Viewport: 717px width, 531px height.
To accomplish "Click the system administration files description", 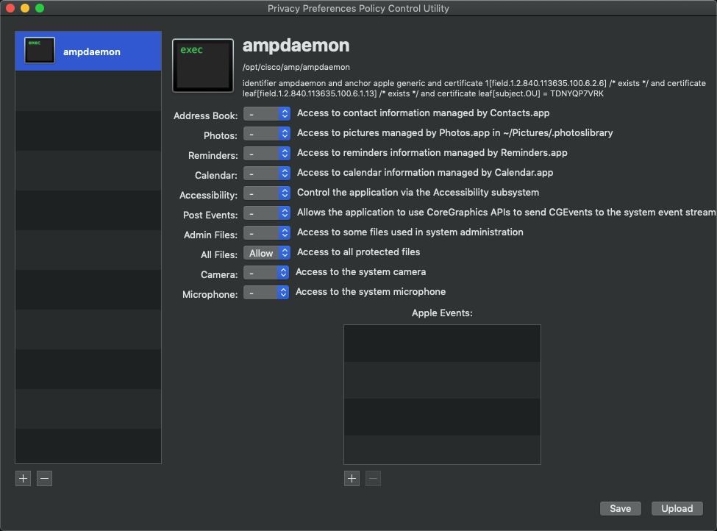I will point(410,232).
